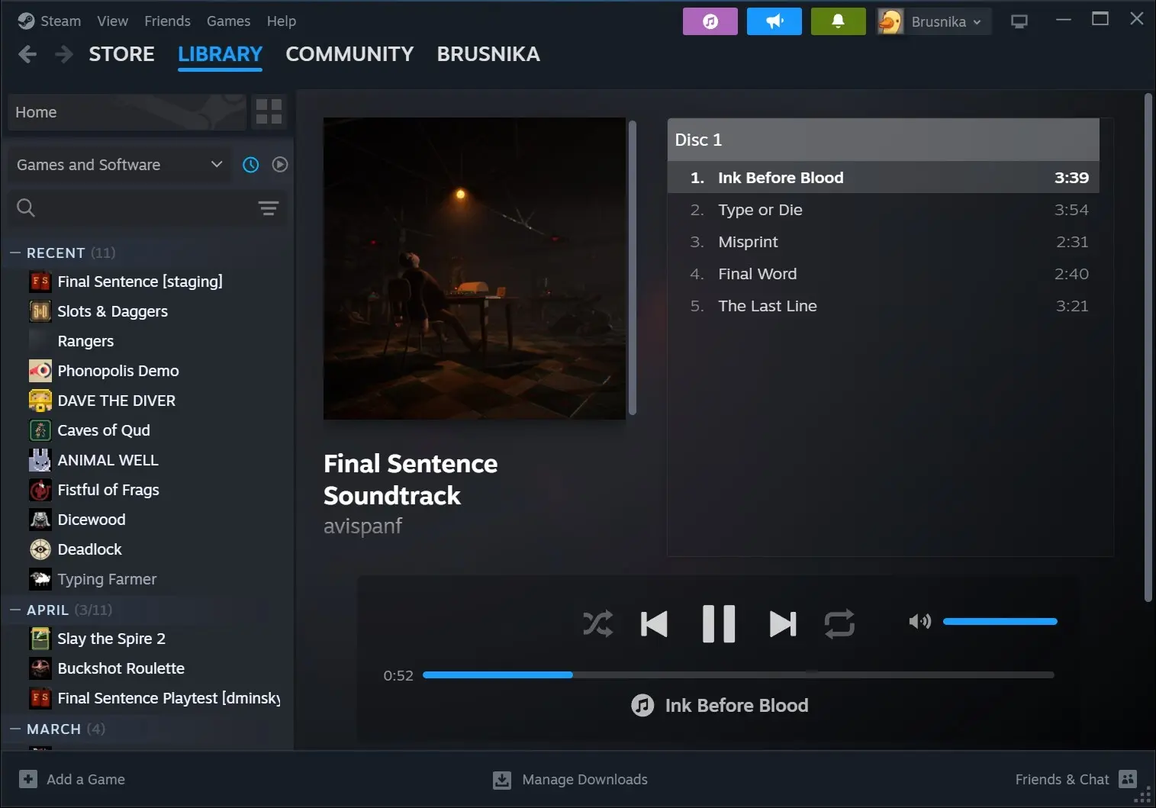This screenshot has width=1156, height=808.
Task: Open the blue announcements megaphone button
Action: point(774,21)
